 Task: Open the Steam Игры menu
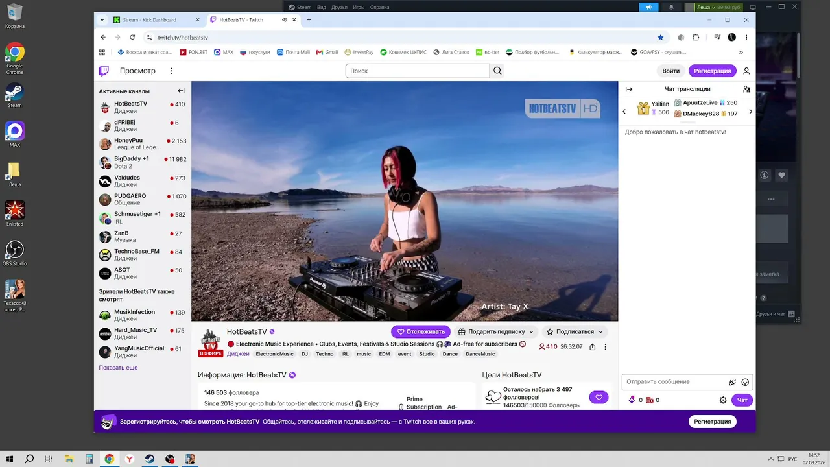pyautogui.click(x=359, y=7)
